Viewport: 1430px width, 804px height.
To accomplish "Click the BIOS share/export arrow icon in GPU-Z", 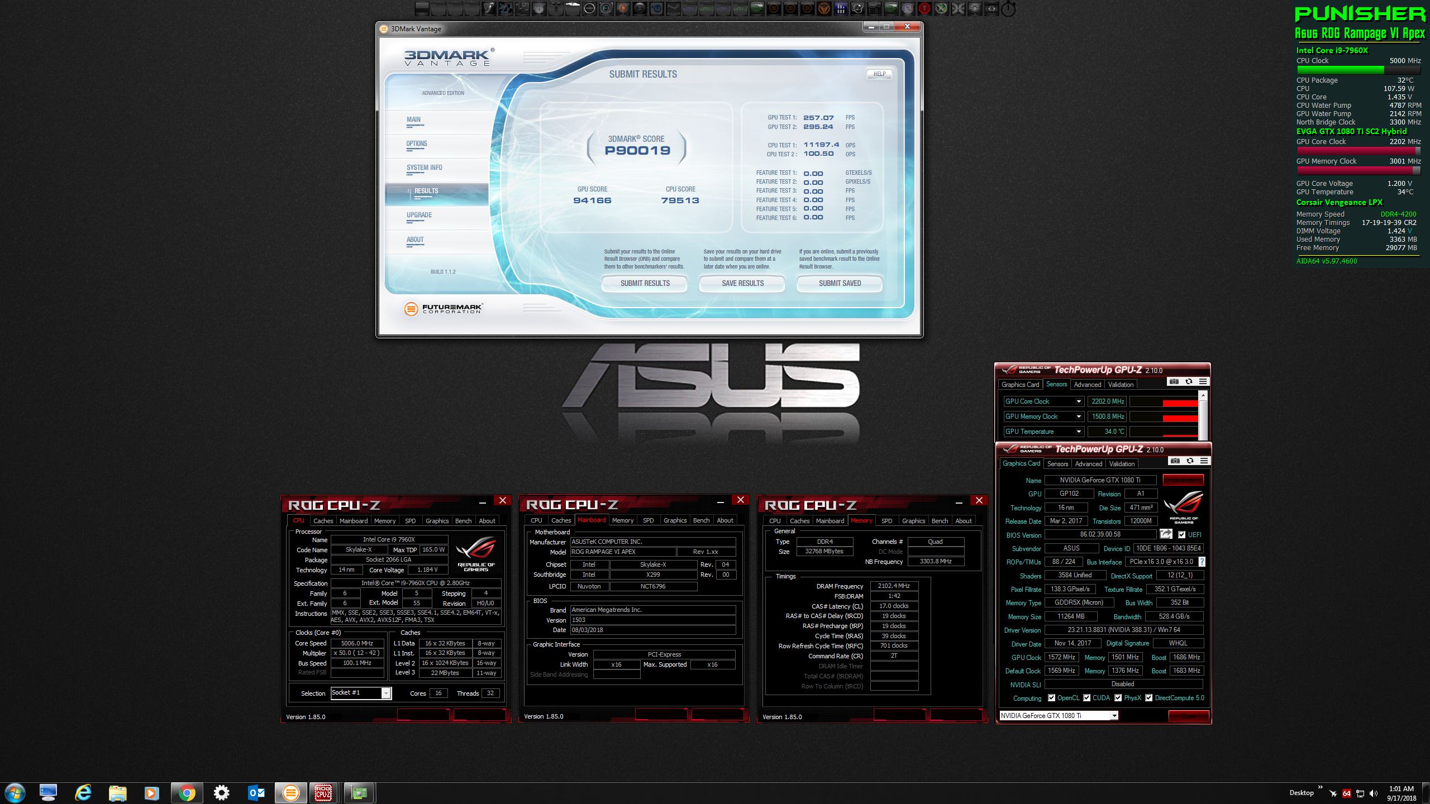I will click(1166, 534).
